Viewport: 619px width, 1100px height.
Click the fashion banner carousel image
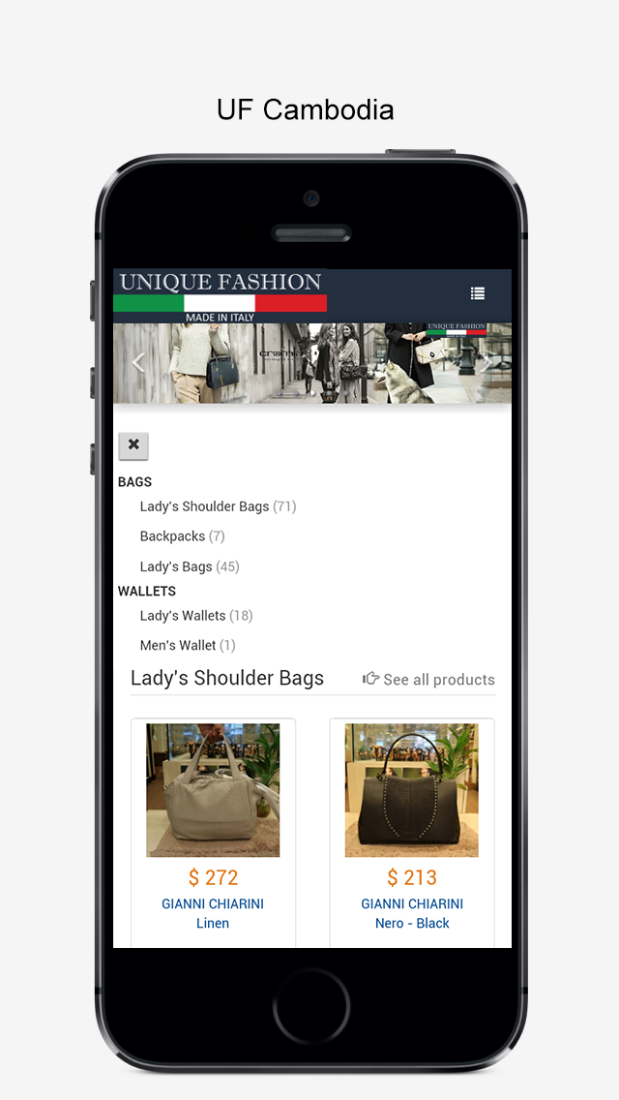point(312,363)
